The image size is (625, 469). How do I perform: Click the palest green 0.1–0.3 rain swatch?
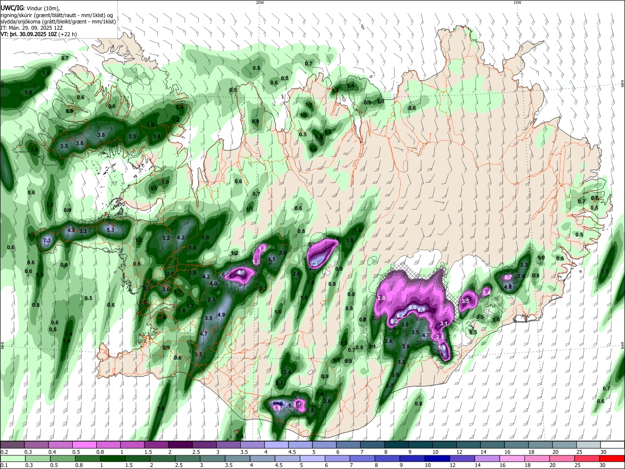click(x=12, y=458)
